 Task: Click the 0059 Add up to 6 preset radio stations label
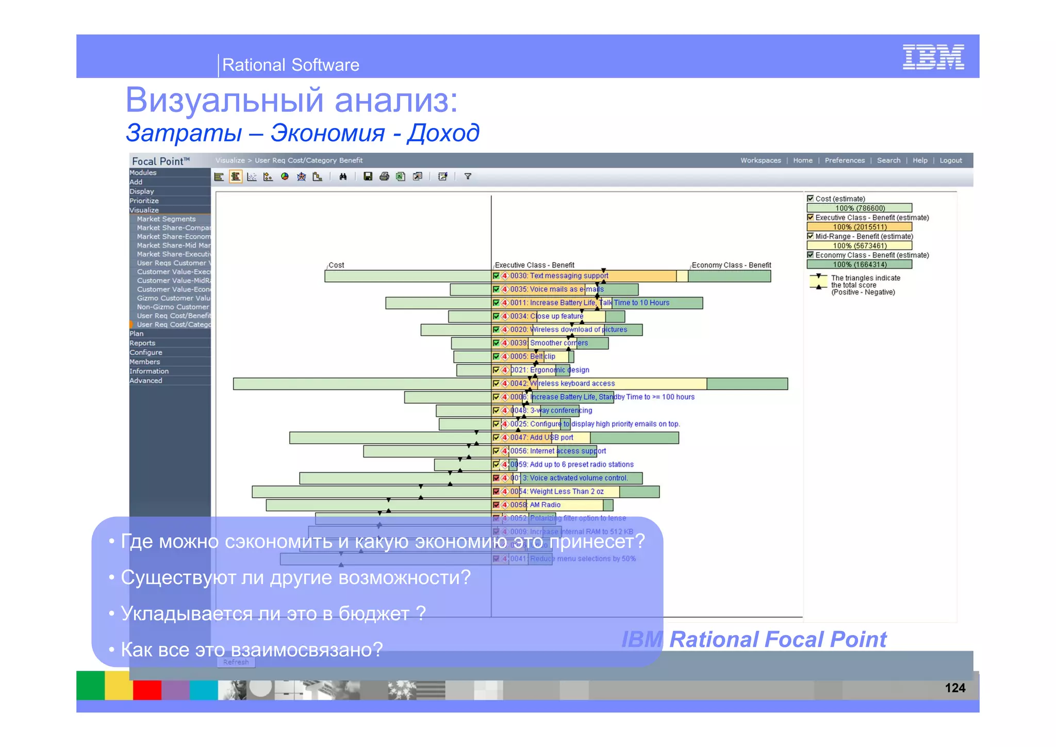572,465
